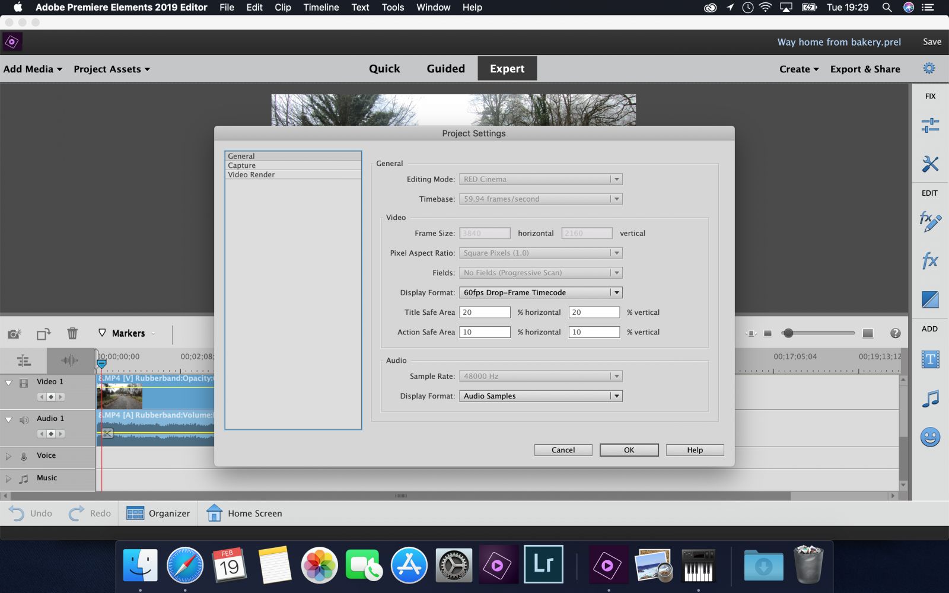Click the Save button
The width and height of the screenshot is (949, 593).
932,42
